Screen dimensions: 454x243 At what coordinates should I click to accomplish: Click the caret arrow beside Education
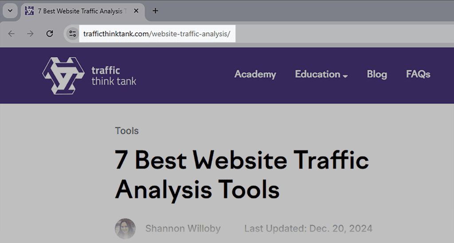[x=345, y=76]
